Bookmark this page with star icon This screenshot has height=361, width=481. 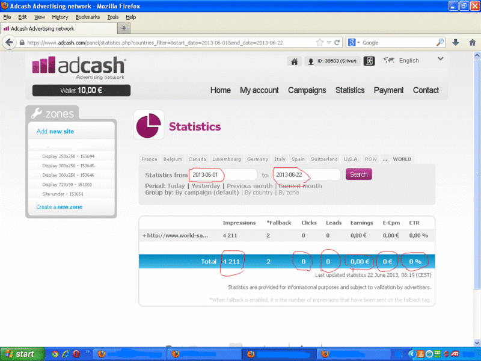pos(320,43)
